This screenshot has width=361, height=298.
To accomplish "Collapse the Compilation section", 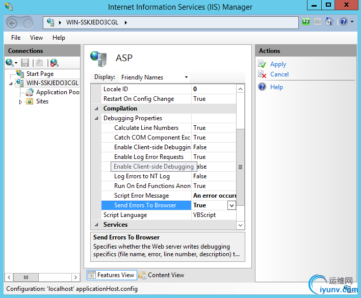I will 96,109.
